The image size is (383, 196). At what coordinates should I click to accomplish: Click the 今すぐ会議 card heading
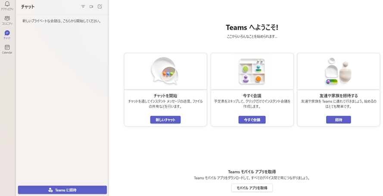(x=252, y=96)
